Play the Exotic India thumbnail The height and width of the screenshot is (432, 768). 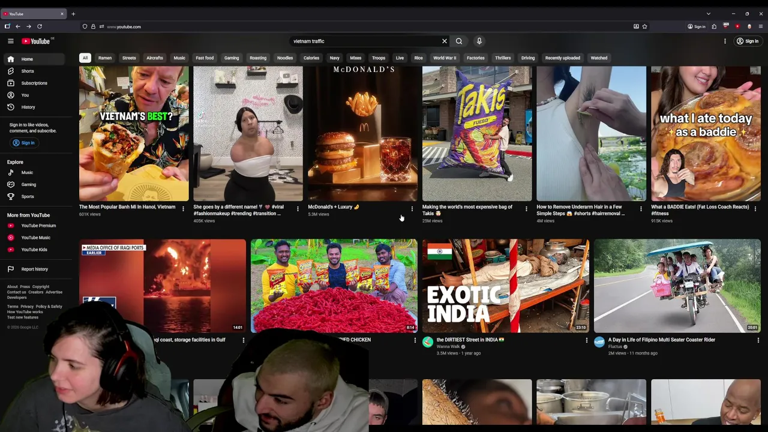505,286
